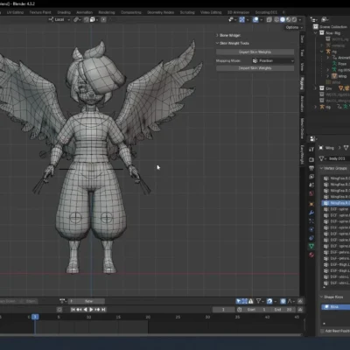Expand the Env collection in outliner
This screenshot has height=350, width=350.
(x=315, y=88)
